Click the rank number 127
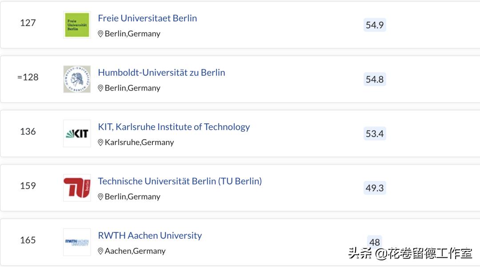The width and height of the screenshot is (480, 267). [x=28, y=23]
